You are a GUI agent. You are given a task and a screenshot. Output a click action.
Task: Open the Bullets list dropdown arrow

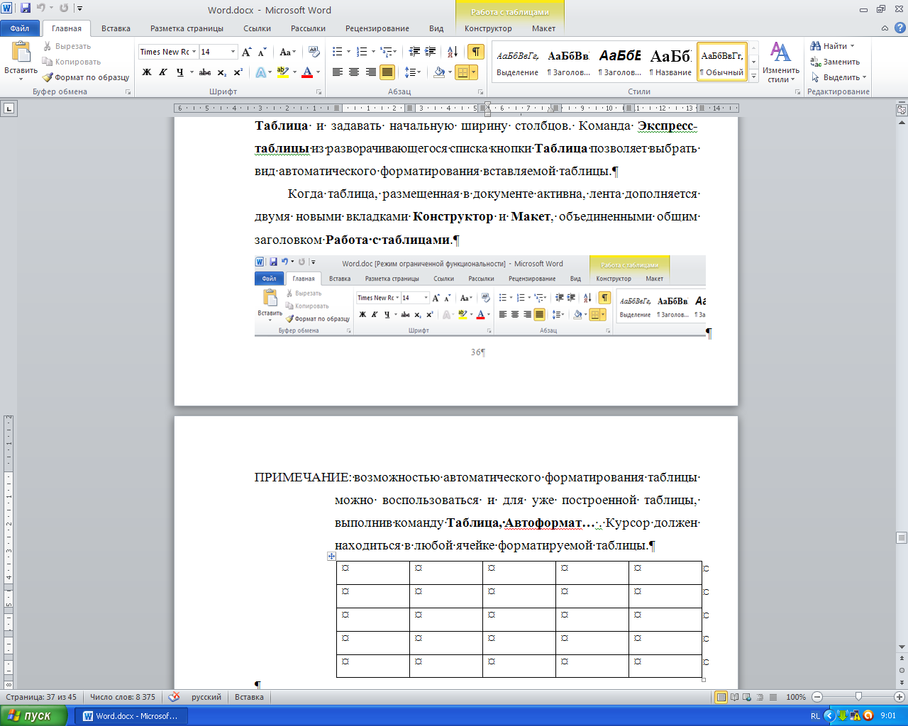[x=348, y=52]
